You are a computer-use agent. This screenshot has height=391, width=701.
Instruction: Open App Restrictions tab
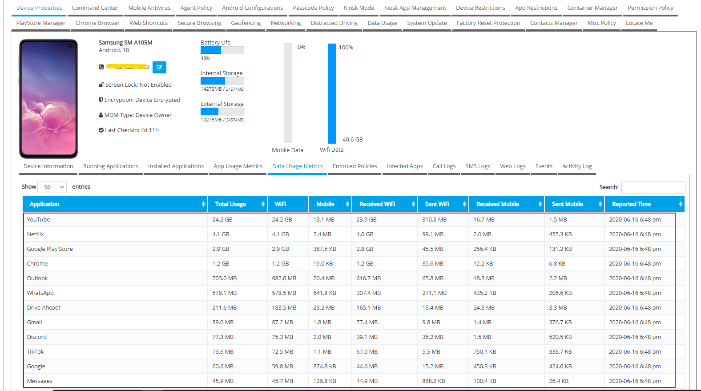[x=536, y=8]
